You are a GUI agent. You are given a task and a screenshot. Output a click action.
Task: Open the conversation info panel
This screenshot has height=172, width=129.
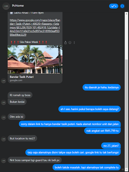click(x=122, y=6)
